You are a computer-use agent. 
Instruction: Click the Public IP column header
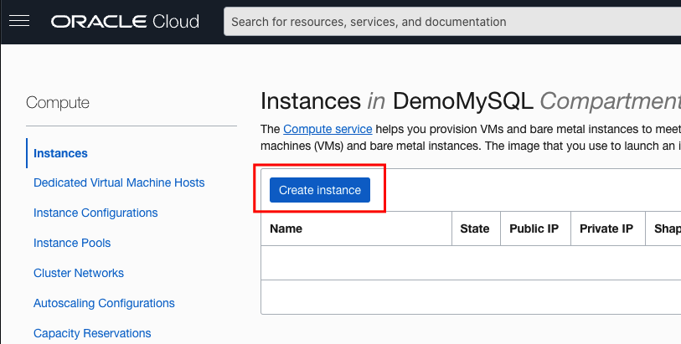[535, 228]
